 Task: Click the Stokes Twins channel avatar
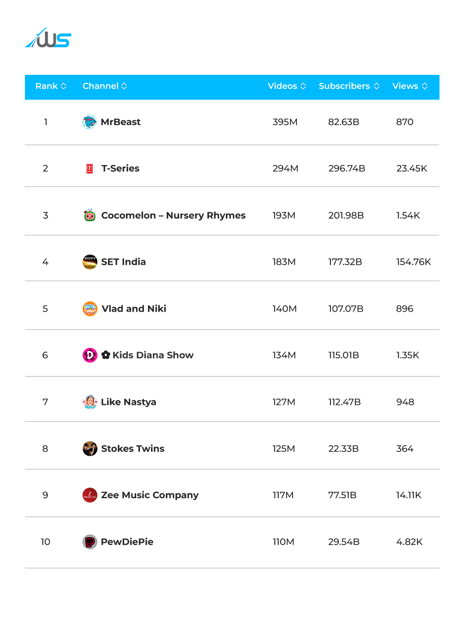tap(90, 448)
